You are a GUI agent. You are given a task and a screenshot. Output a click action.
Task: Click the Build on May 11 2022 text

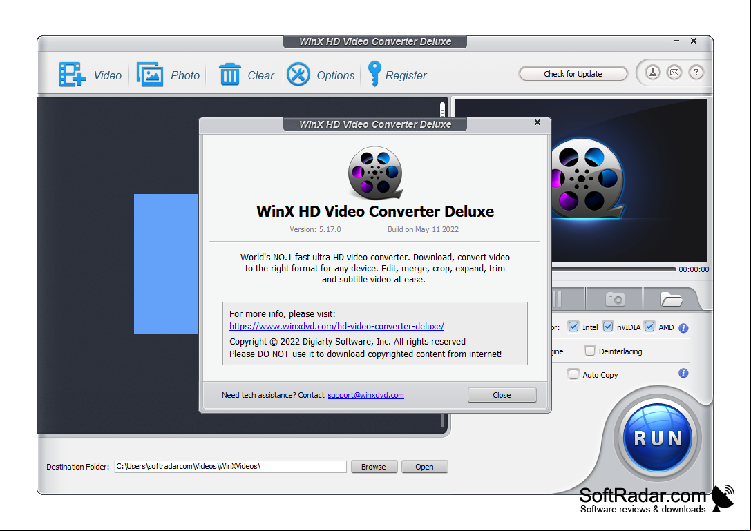click(x=423, y=229)
